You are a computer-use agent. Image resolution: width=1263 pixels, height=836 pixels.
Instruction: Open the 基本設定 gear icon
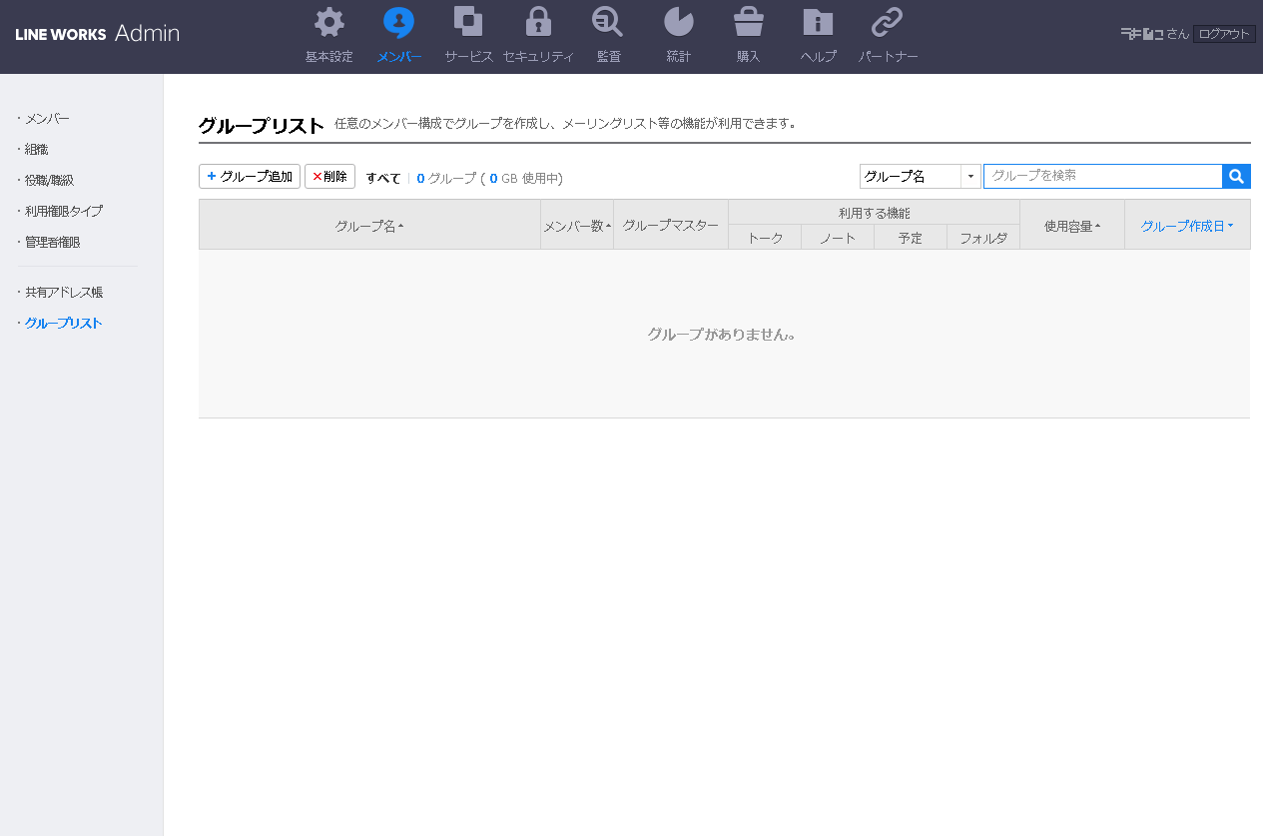click(329, 23)
